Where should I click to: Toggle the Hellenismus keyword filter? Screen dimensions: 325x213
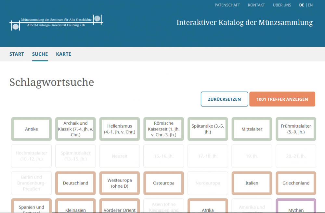(120, 129)
